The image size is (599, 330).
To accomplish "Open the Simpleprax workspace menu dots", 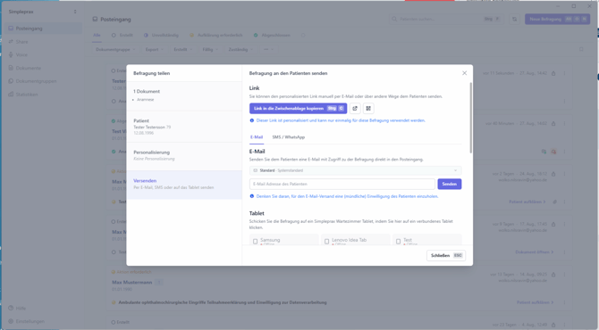I will (75, 12).
